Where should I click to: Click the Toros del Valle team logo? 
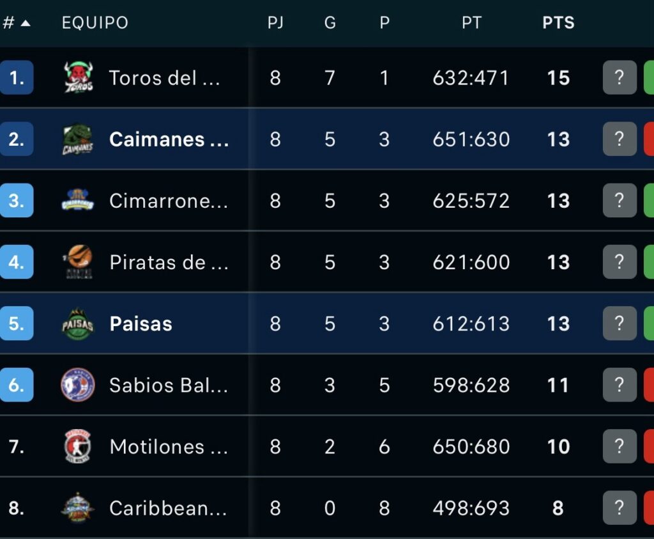(78, 78)
